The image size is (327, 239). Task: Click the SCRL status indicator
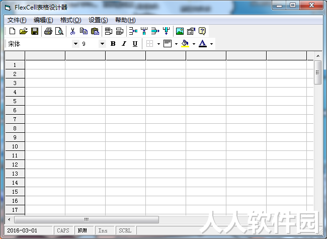[x=125, y=230]
